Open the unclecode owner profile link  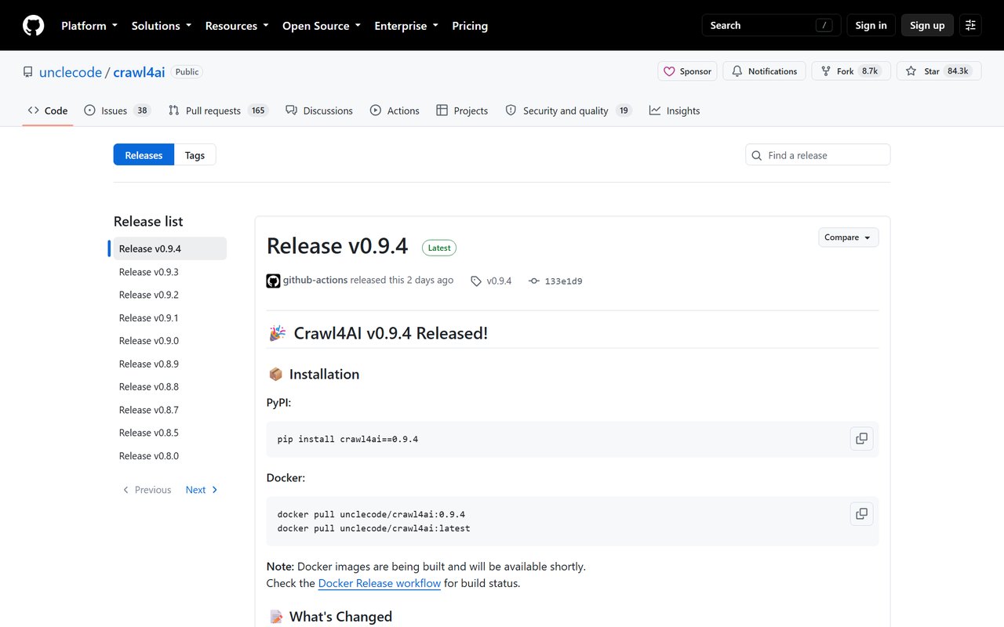pyautogui.click(x=71, y=72)
